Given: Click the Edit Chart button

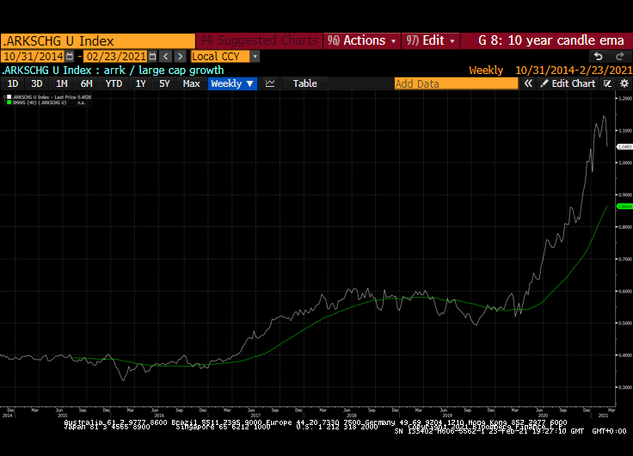Looking at the screenshot, I should click(568, 83).
